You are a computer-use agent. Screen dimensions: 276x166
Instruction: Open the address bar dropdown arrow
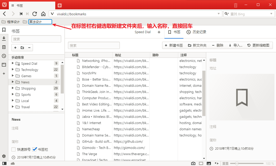click(x=219, y=14)
